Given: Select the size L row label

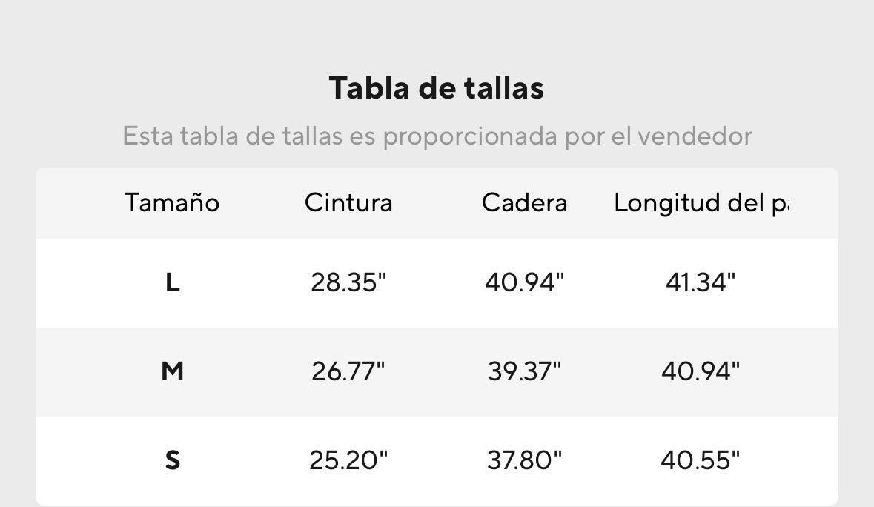Looking at the screenshot, I should click(x=172, y=282).
